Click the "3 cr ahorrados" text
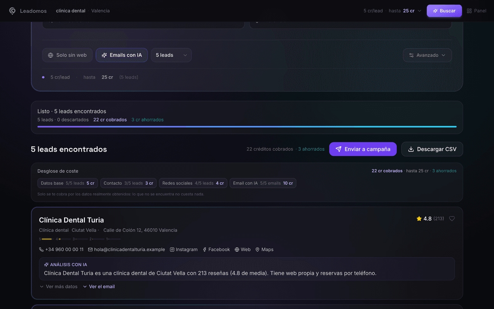 [147, 120]
